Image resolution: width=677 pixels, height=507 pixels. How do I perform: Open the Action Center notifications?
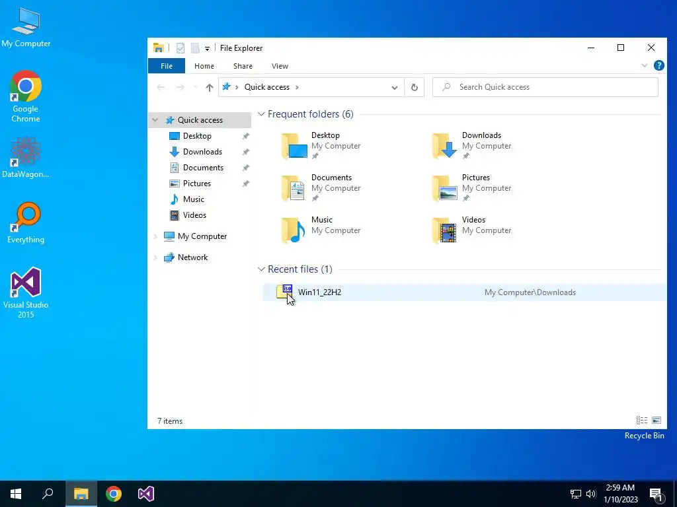(x=657, y=494)
